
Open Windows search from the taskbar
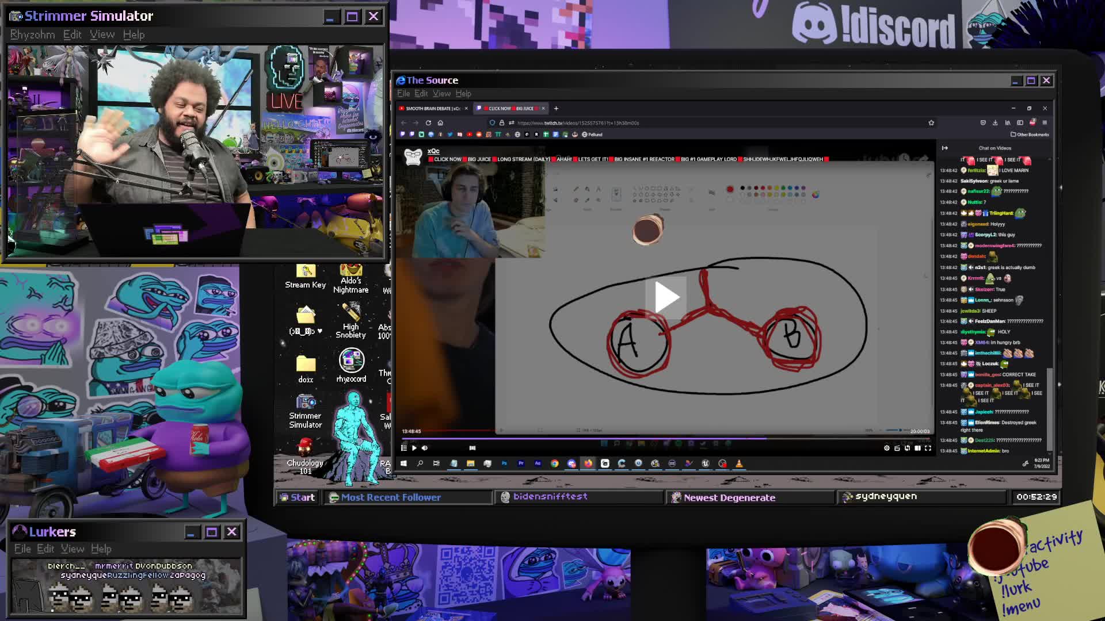[420, 463]
